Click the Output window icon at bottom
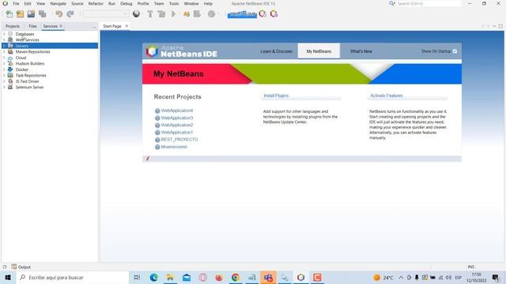This screenshot has height=284, width=506. 14,267
